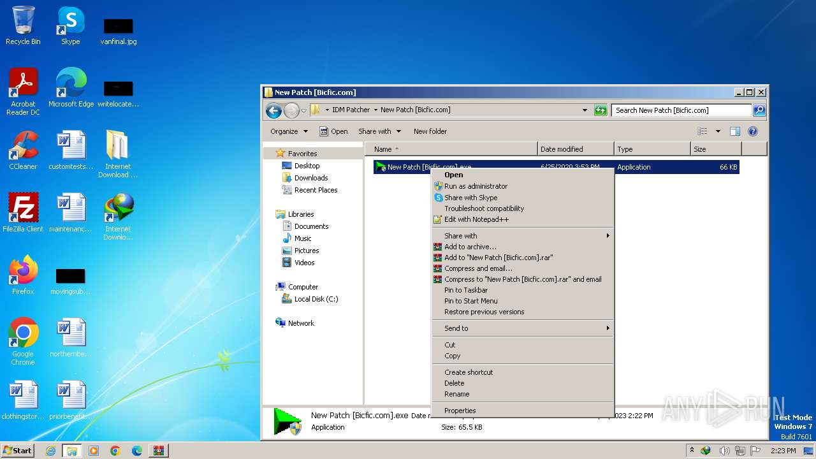Open the Start menu
Screen dimensions: 816x459
click(17, 451)
